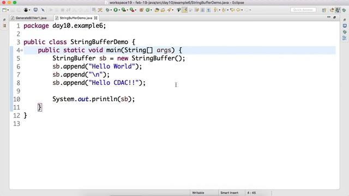The width and height of the screenshot is (349, 196).
Task: Toggle Show Whitespace Characters
Action: (208, 10)
